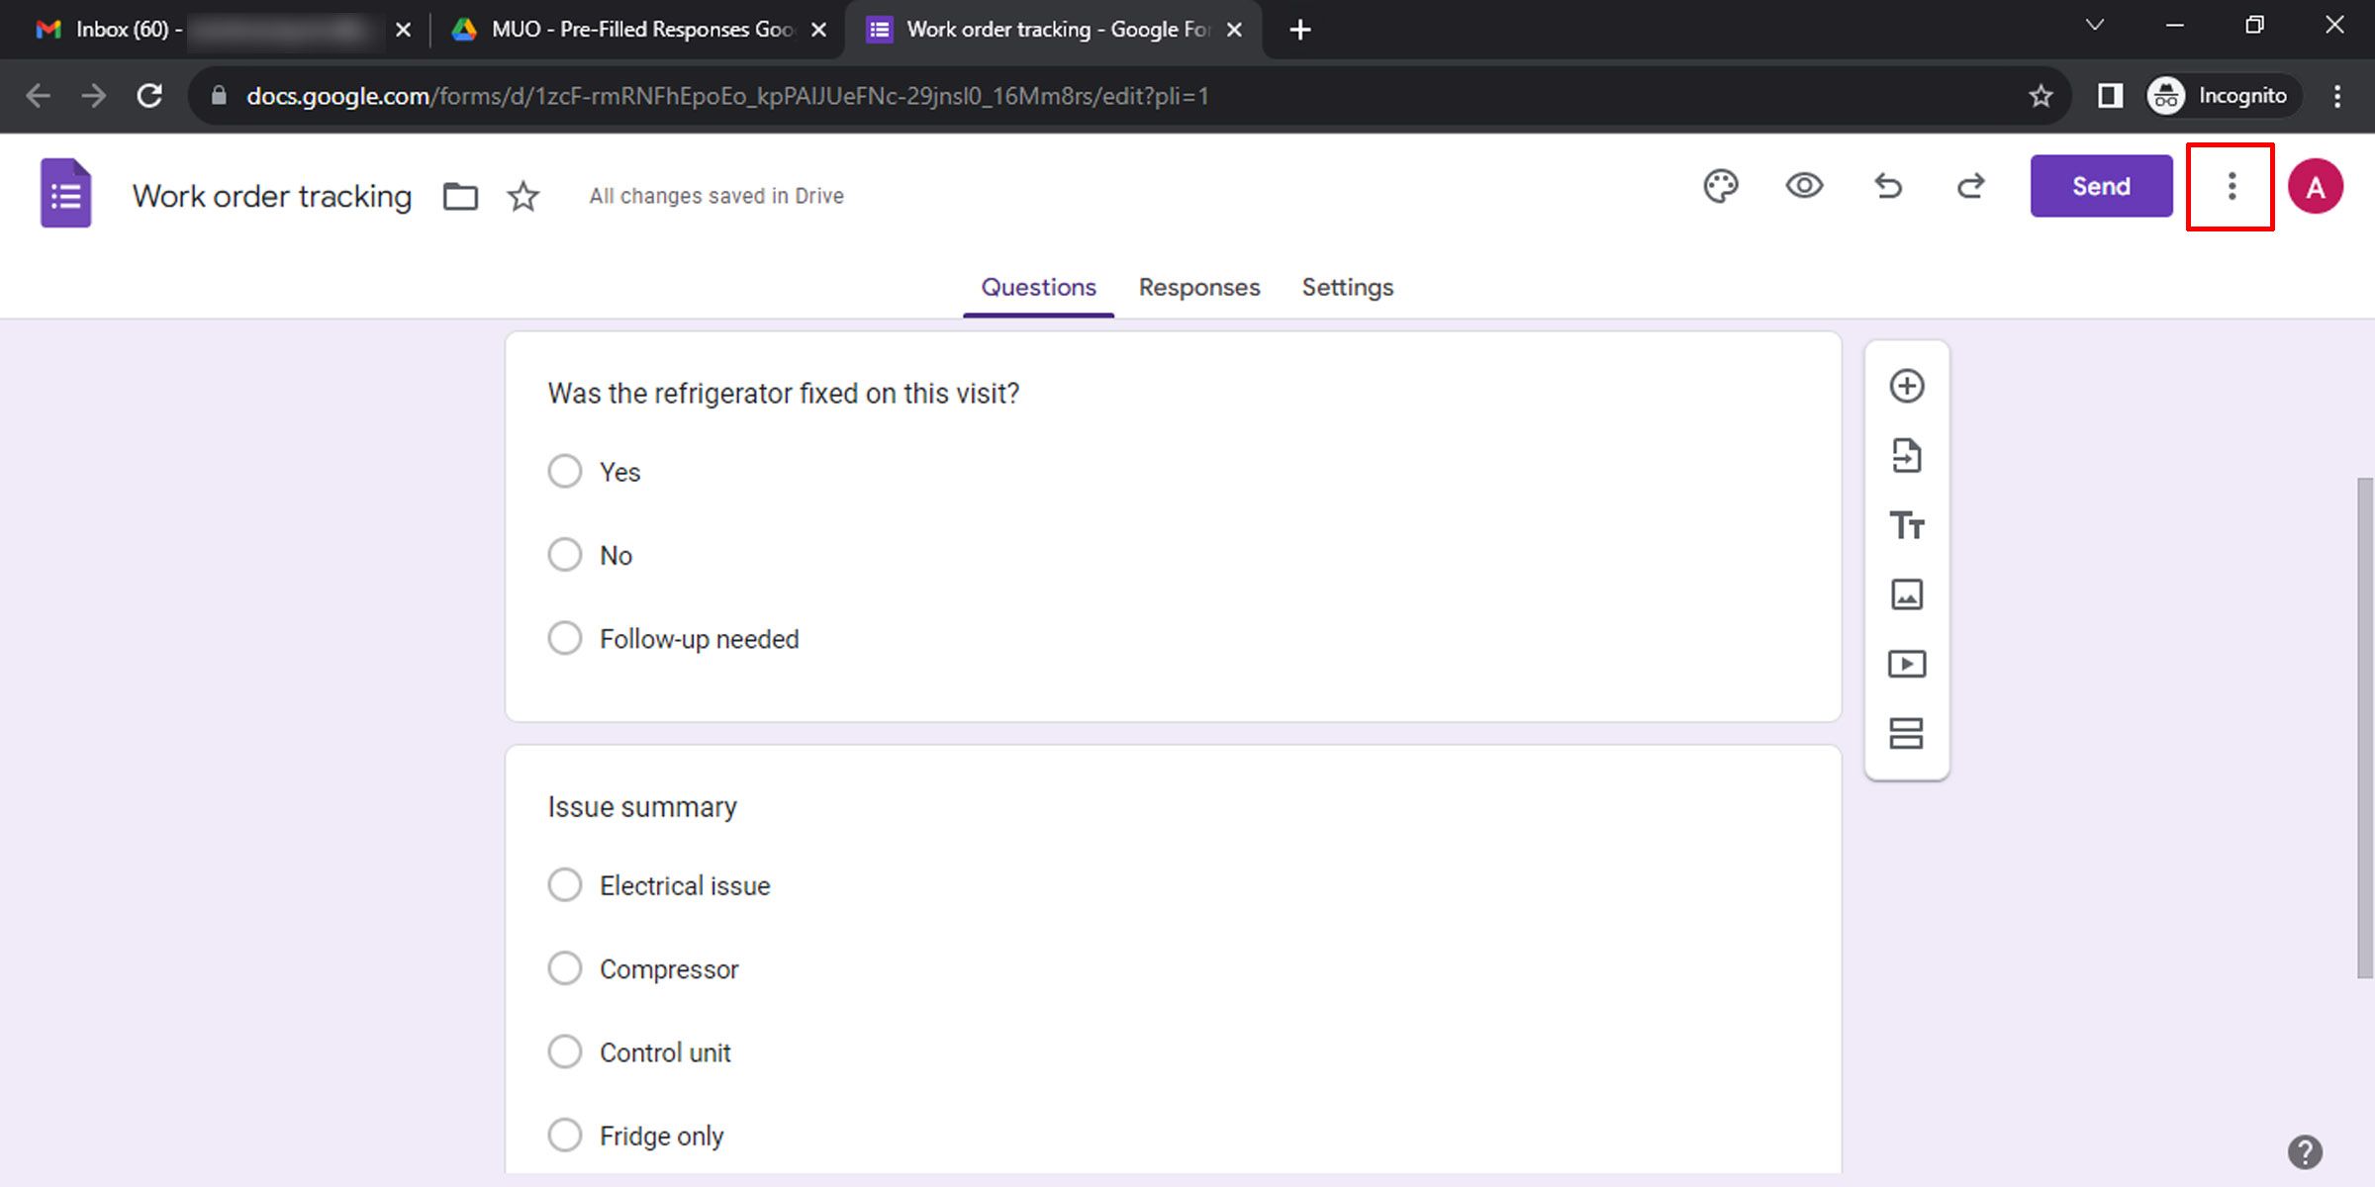Add a video from the sidebar
The image size is (2375, 1187).
pyautogui.click(x=1906, y=664)
